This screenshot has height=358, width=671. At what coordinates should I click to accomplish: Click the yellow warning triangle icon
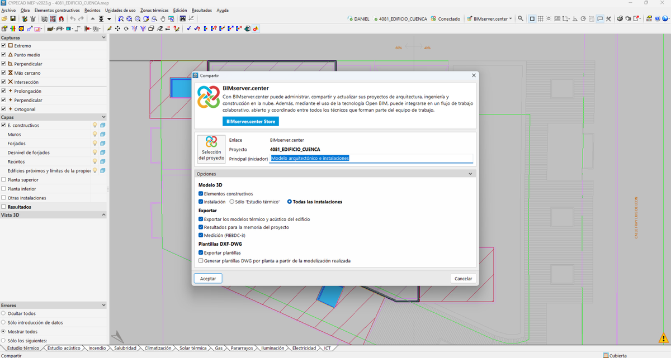pyautogui.click(x=663, y=338)
